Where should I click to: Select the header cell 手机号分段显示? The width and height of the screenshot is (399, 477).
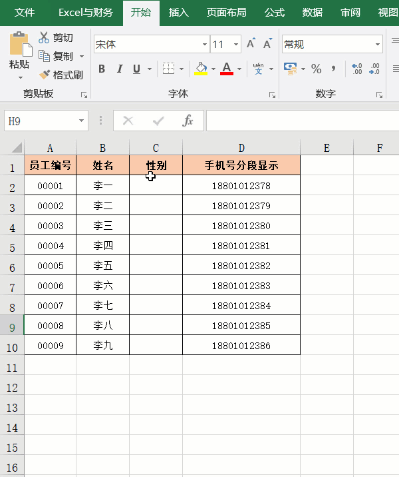point(241,166)
